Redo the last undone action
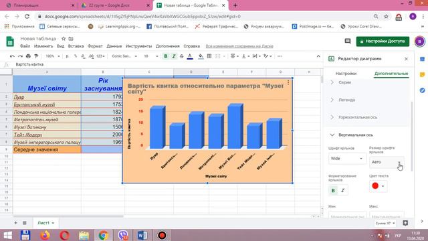This screenshot has height=241, width=428. [20, 56]
